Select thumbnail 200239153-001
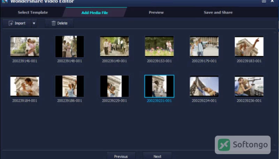The height and width of the screenshot is (159, 279). click(159, 47)
